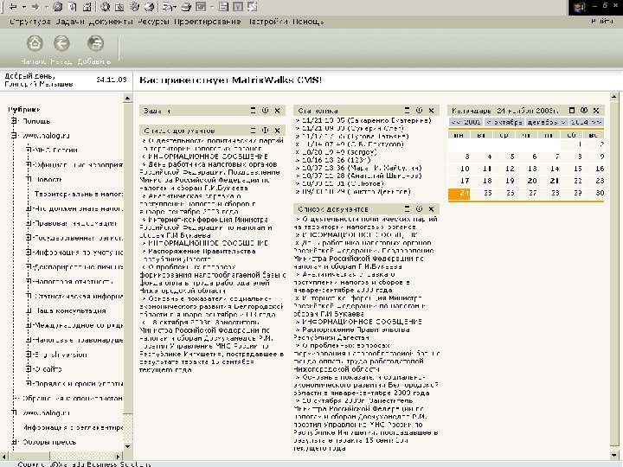Go to previous month октябрь in calendar
Image resolution: width=623 pixels, height=467 pixels.
(504, 123)
